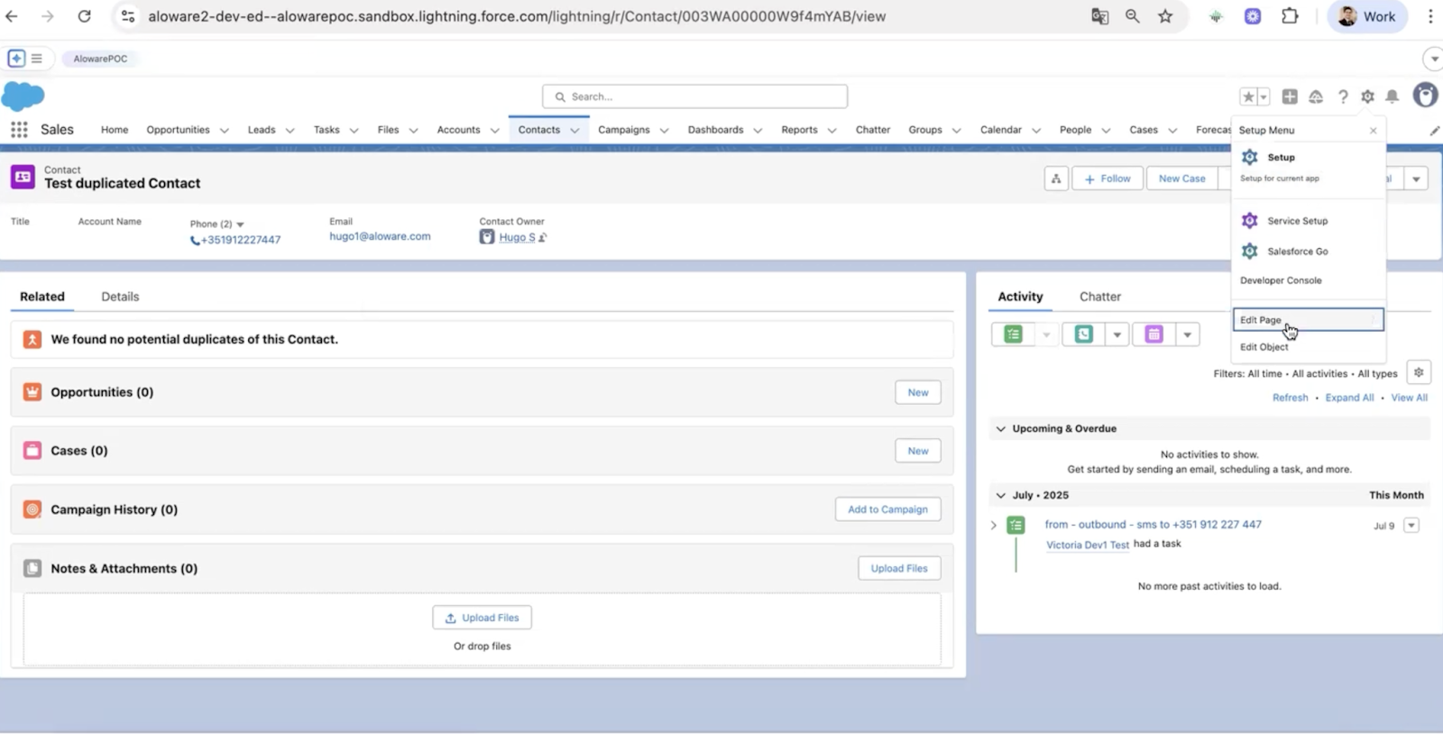Expand Accounts tab dropdown chevron
The width and height of the screenshot is (1443, 734).
tap(495, 131)
